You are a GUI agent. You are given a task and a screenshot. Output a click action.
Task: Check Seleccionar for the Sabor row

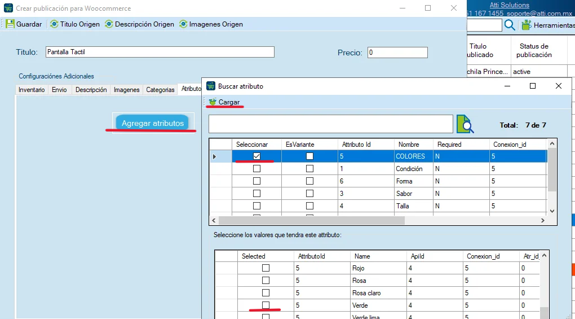256,194
